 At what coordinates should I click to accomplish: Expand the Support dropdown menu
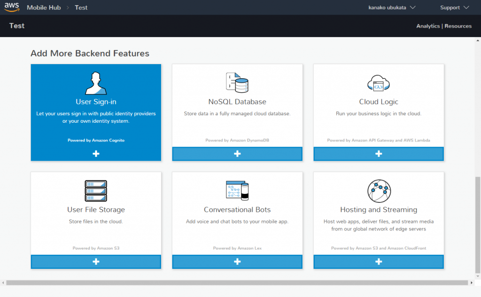pyautogui.click(x=454, y=7)
